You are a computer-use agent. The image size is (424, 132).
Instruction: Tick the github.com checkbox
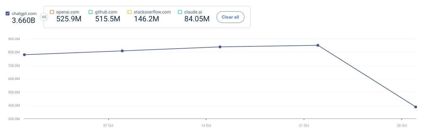(x=91, y=12)
